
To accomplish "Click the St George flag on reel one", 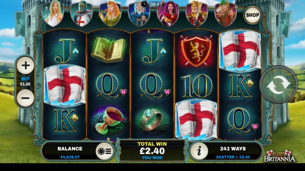I will click(x=64, y=85).
